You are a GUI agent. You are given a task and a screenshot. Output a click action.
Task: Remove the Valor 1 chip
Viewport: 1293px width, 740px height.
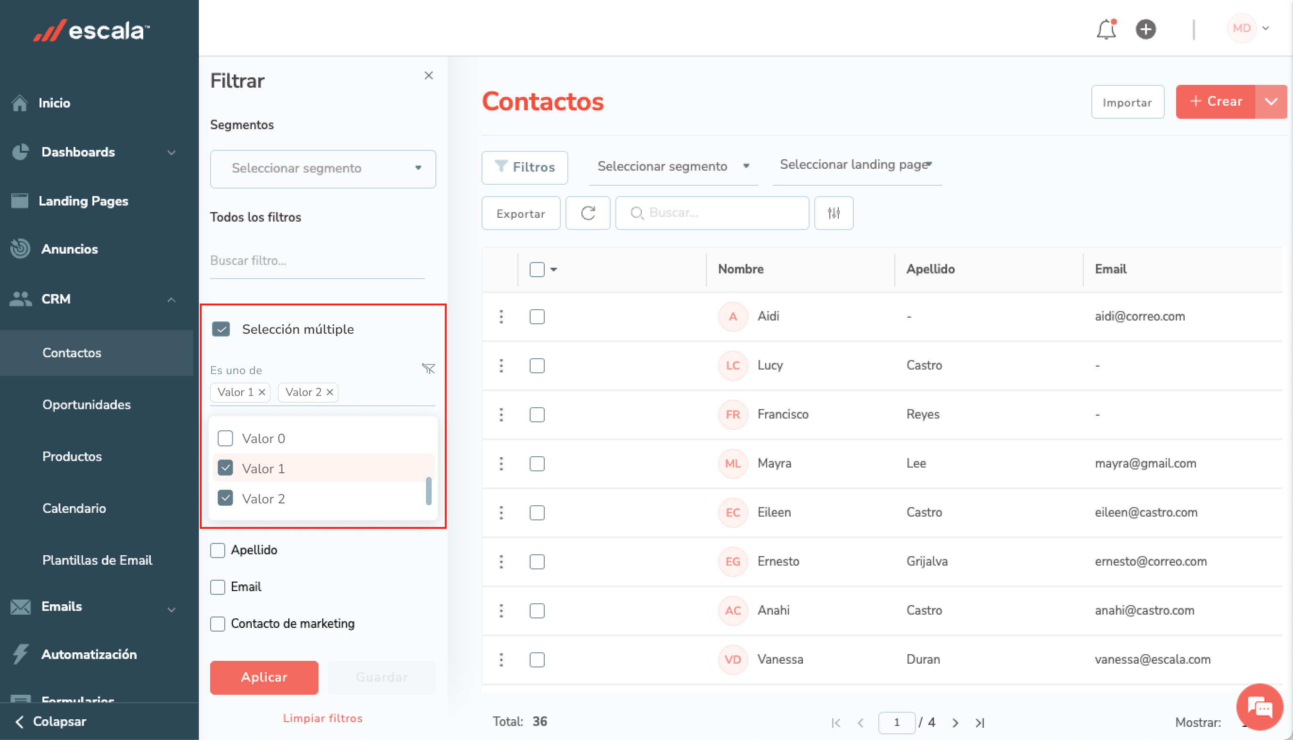[262, 392]
